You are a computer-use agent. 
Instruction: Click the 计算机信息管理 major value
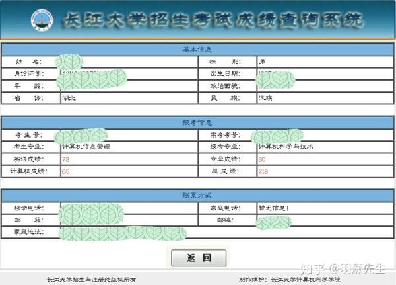tap(86, 147)
